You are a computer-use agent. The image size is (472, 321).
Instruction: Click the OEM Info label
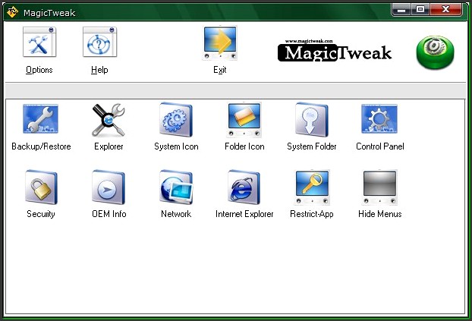(x=109, y=214)
